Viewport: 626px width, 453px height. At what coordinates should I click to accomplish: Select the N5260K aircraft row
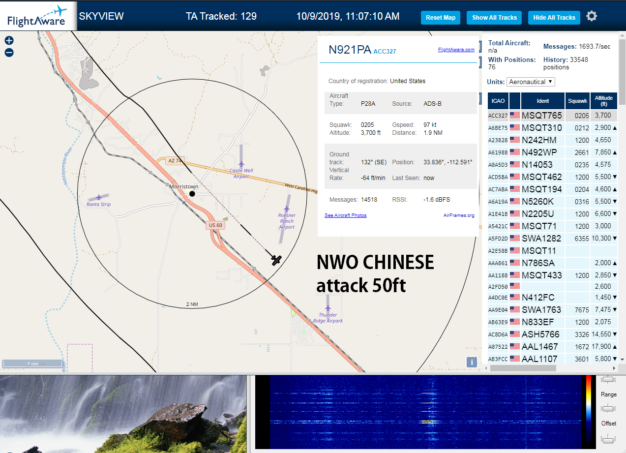552,202
